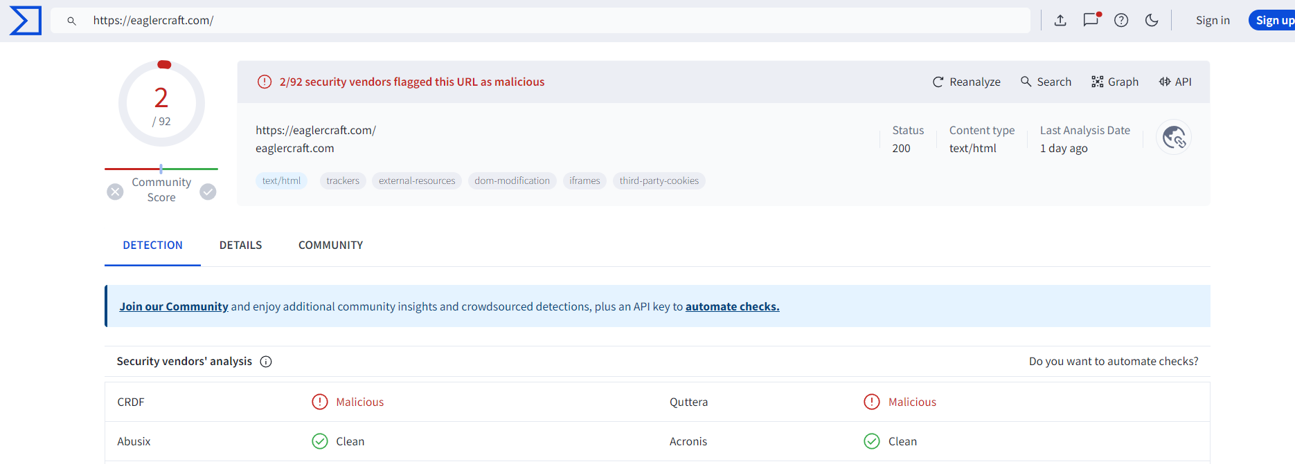This screenshot has height=464, width=1295.
Task: Click the automate checks link
Action: 732,306
